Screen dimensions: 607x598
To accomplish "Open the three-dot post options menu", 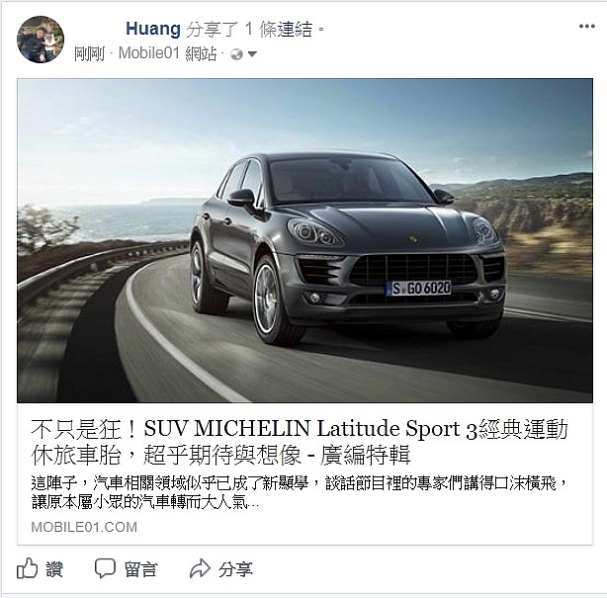I will (x=586, y=27).
